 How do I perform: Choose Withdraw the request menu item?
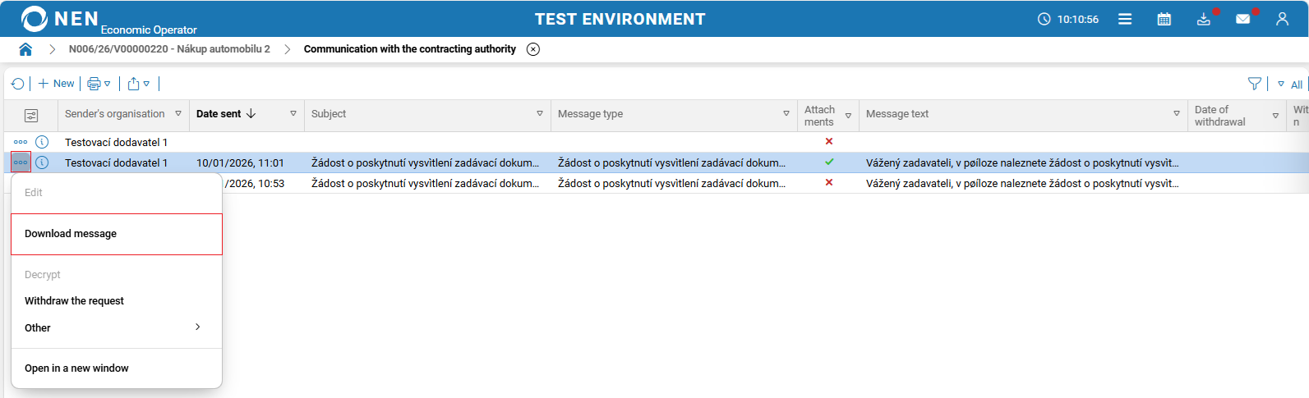coord(74,301)
